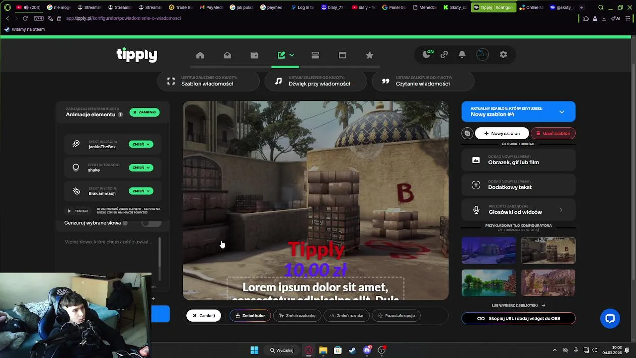Click the VPN badge in address bar
The height and width of the screenshot is (358, 636).
pyautogui.click(x=39, y=18)
